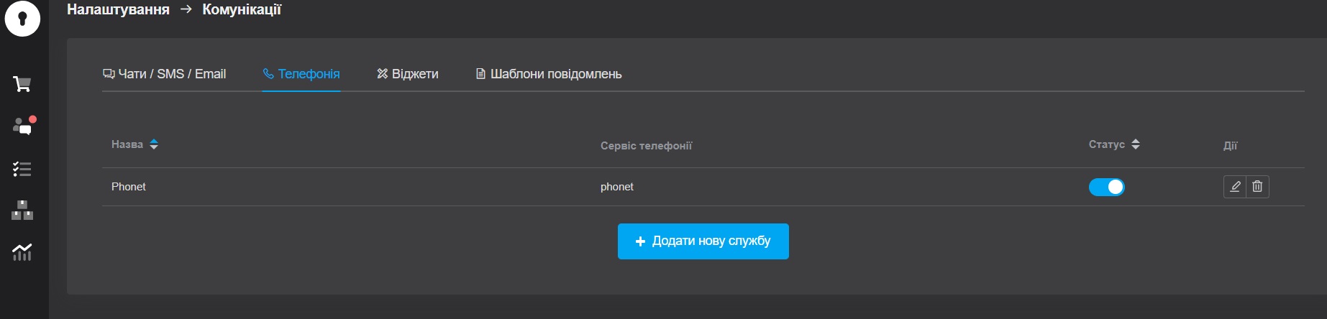This screenshot has height=319, width=1327.
Task: Open contacts chat with notification dot
Action: coord(23,126)
